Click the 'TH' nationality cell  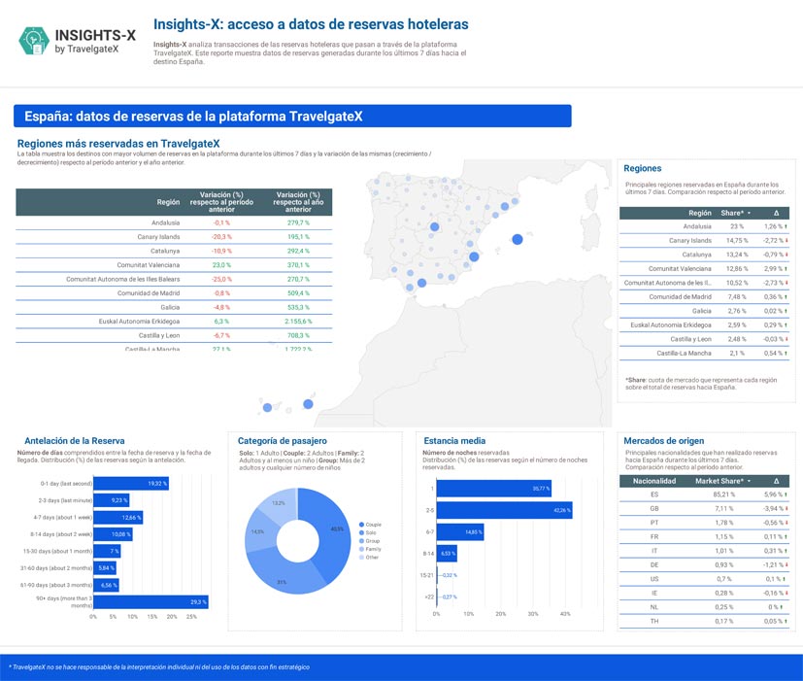click(654, 621)
